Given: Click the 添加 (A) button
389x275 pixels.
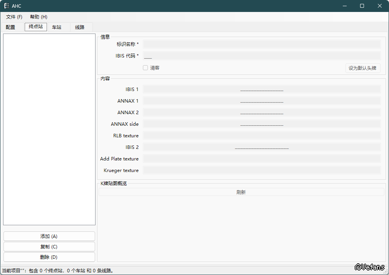Looking at the screenshot, I should (49, 236).
